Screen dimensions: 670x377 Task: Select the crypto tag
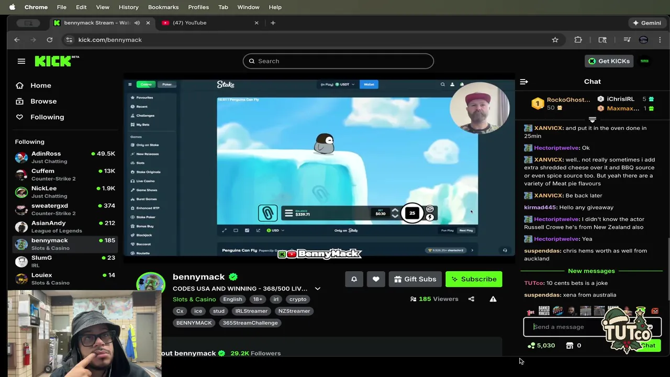coord(298,299)
